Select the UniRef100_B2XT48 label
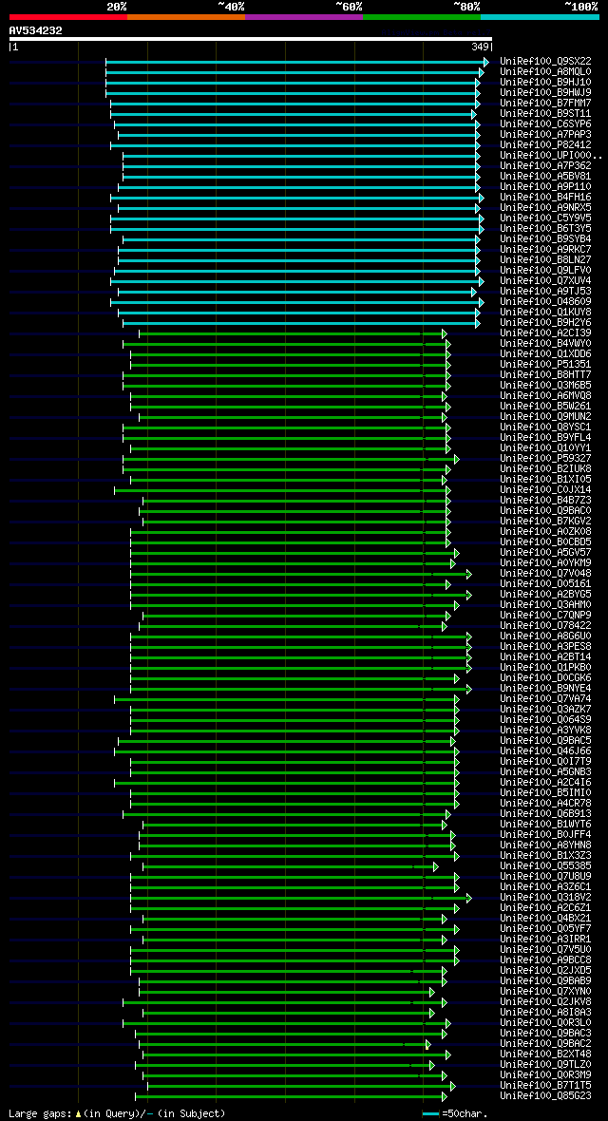This screenshot has width=608, height=1121. click(x=545, y=1054)
